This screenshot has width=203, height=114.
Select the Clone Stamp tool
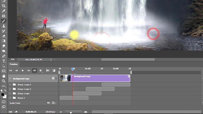tap(3, 26)
